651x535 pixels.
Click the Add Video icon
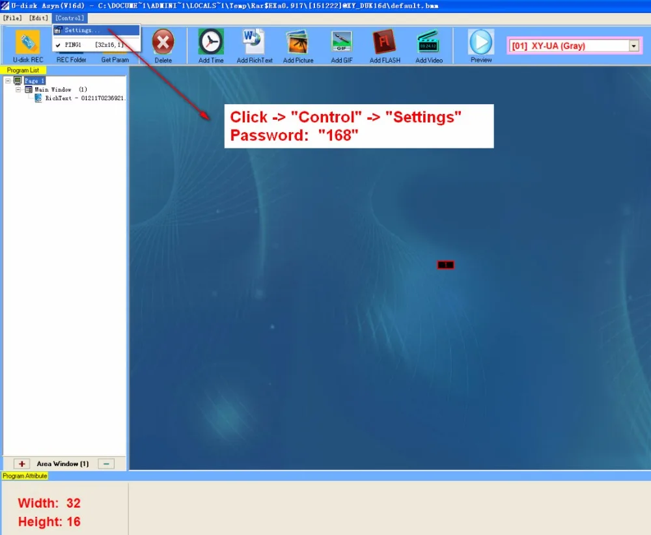pos(429,42)
